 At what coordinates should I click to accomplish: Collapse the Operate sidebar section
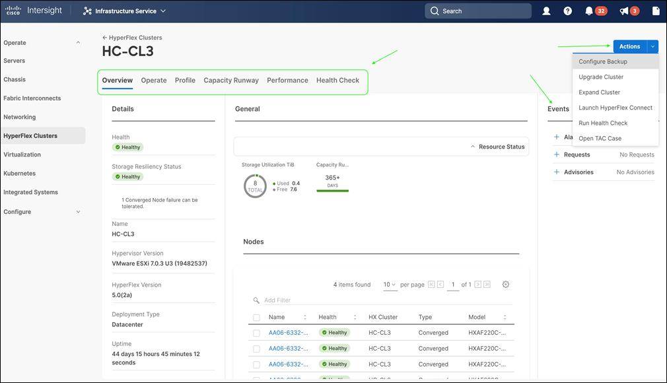(78, 42)
